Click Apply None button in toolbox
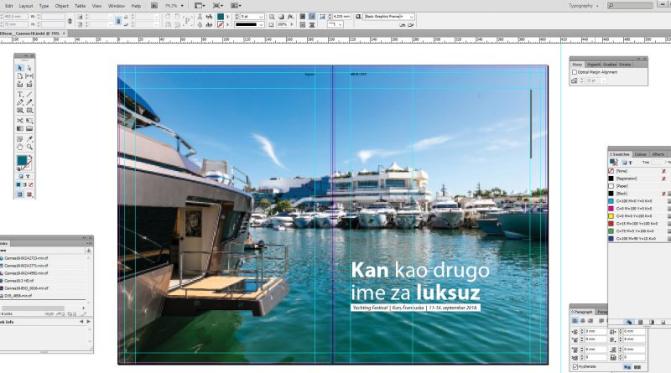This screenshot has width=671, height=373. pos(30,184)
